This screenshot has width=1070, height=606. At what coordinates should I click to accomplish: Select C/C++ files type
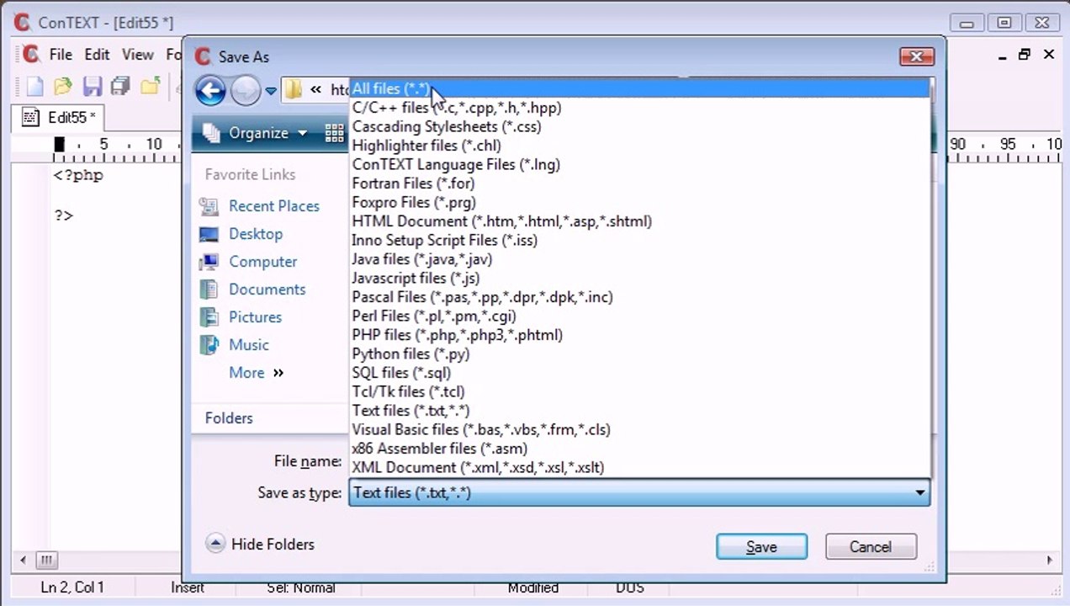click(640, 108)
